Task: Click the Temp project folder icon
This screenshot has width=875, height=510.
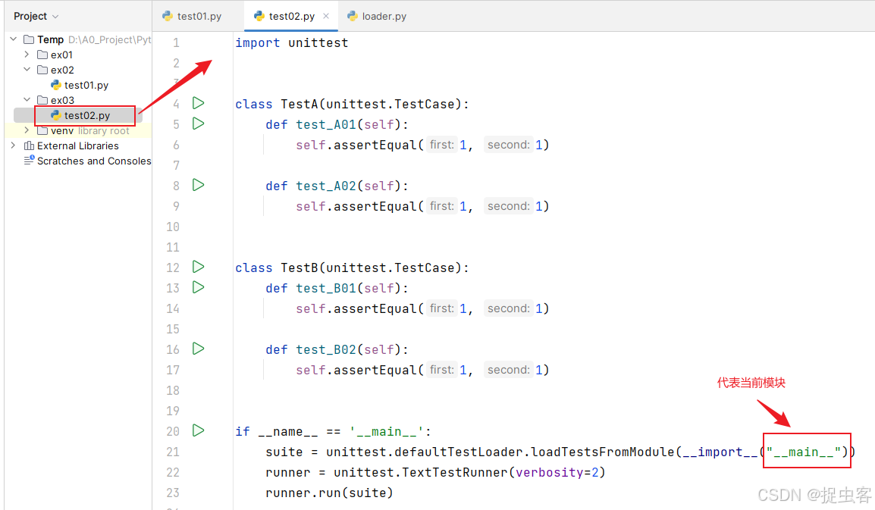Action: pyautogui.click(x=29, y=39)
